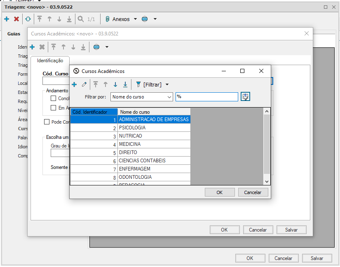Click the add (plus) icon in Cursos Acadêmicos lookup toolbar
The image size is (340, 267).
click(74, 84)
